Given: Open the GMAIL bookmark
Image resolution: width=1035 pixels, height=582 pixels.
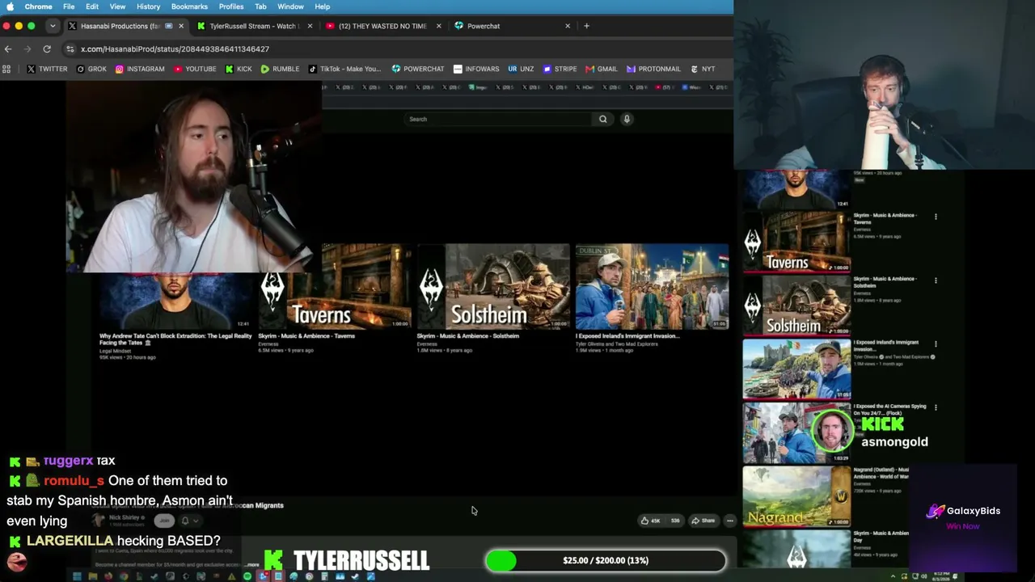Looking at the screenshot, I should [x=601, y=70].
